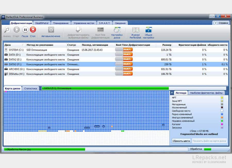Collapse legend panel with double chevron
232x168 pixels.
coord(172,93)
